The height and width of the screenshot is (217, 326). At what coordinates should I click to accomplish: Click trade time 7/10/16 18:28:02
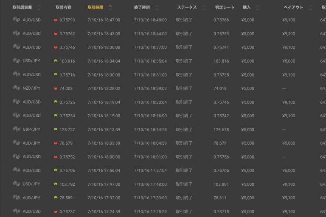point(104,88)
